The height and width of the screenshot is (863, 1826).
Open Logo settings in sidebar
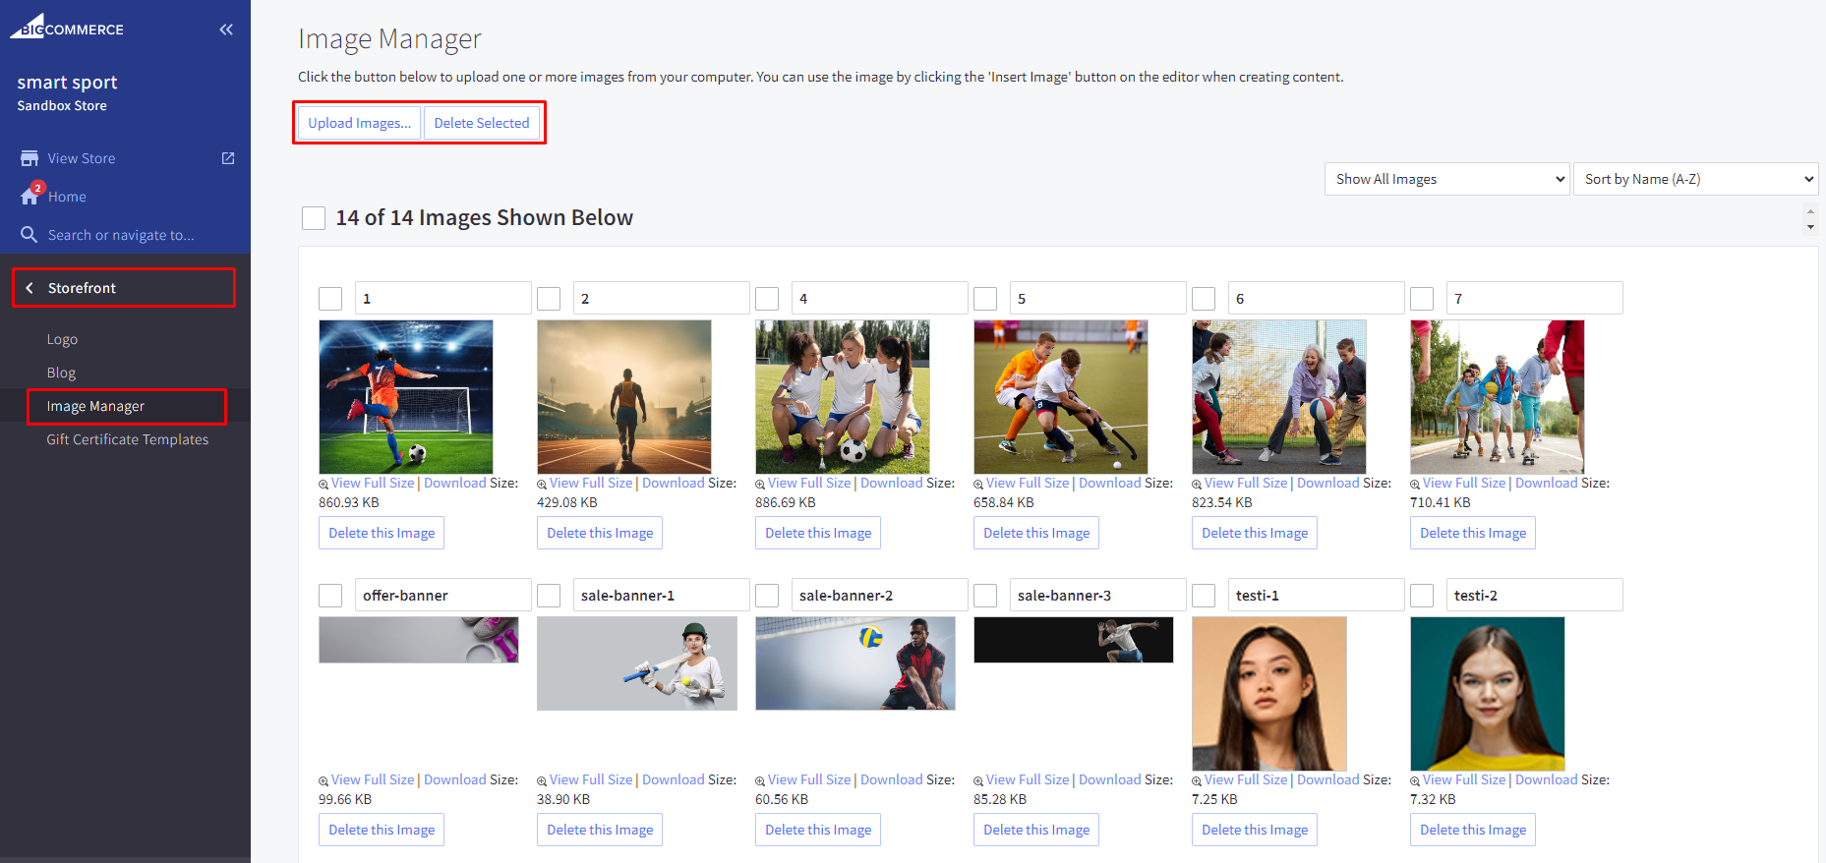click(x=62, y=339)
